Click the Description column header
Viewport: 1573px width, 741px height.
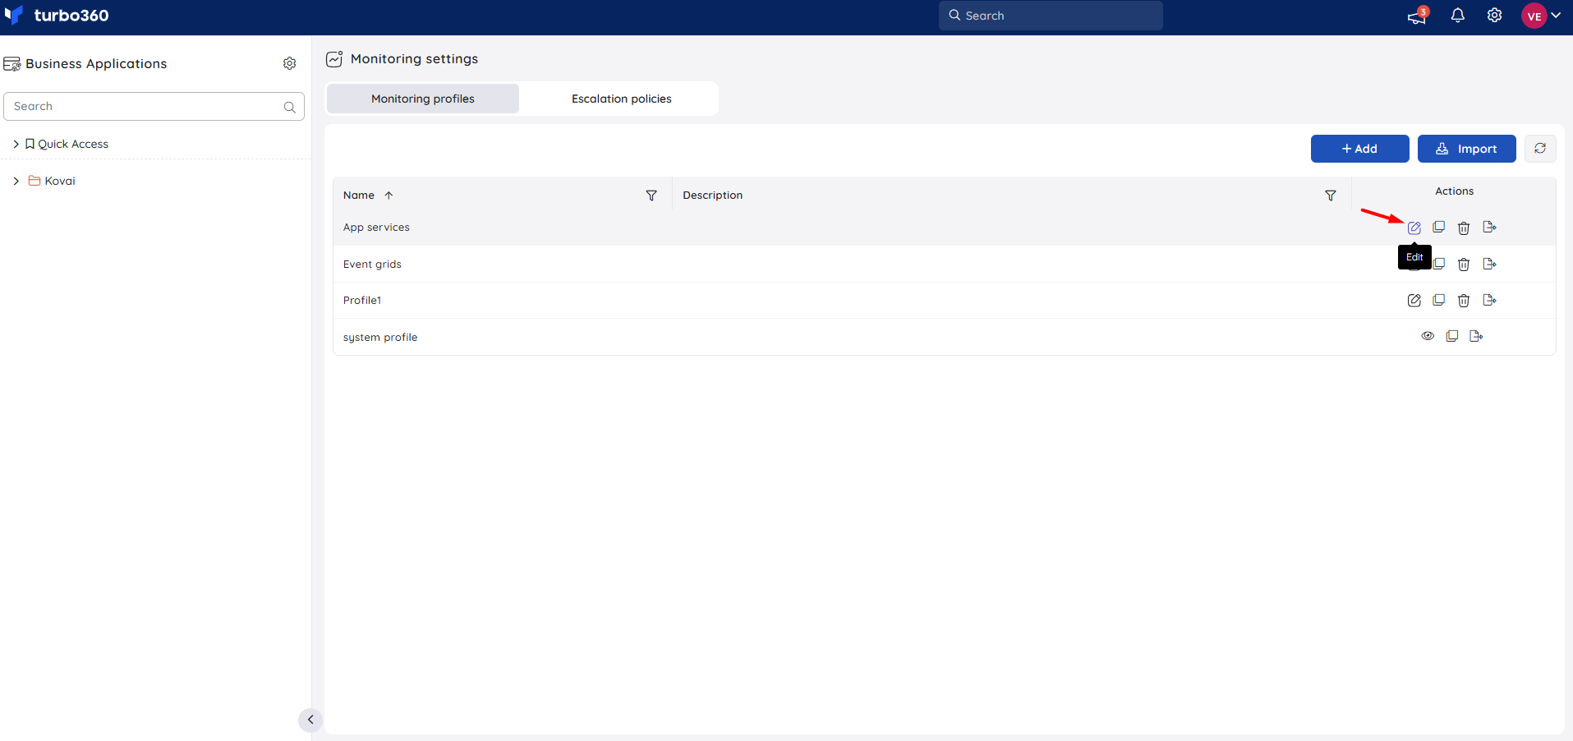click(712, 196)
